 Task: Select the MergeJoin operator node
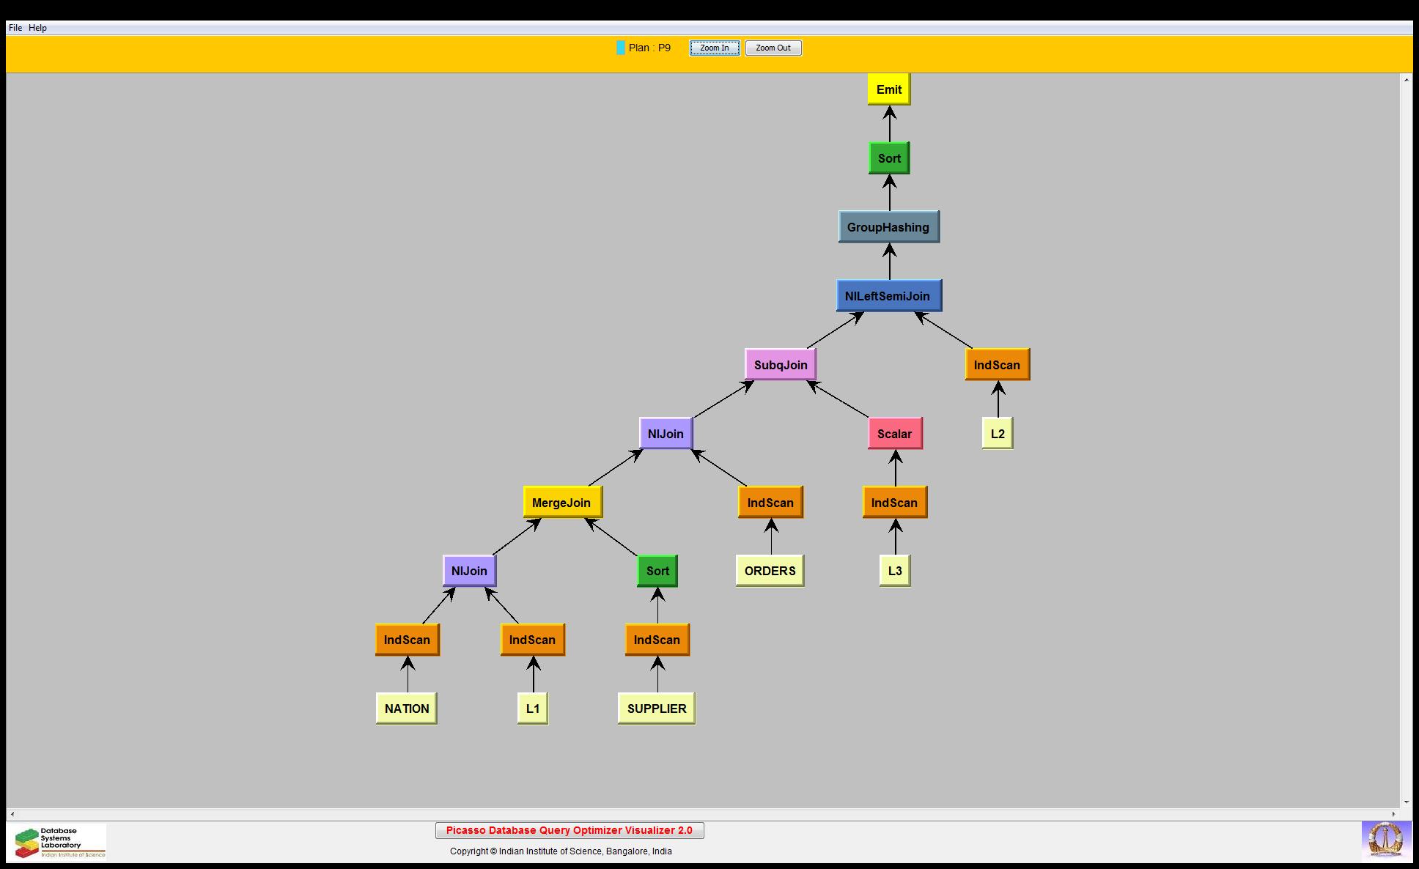pyautogui.click(x=561, y=503)
